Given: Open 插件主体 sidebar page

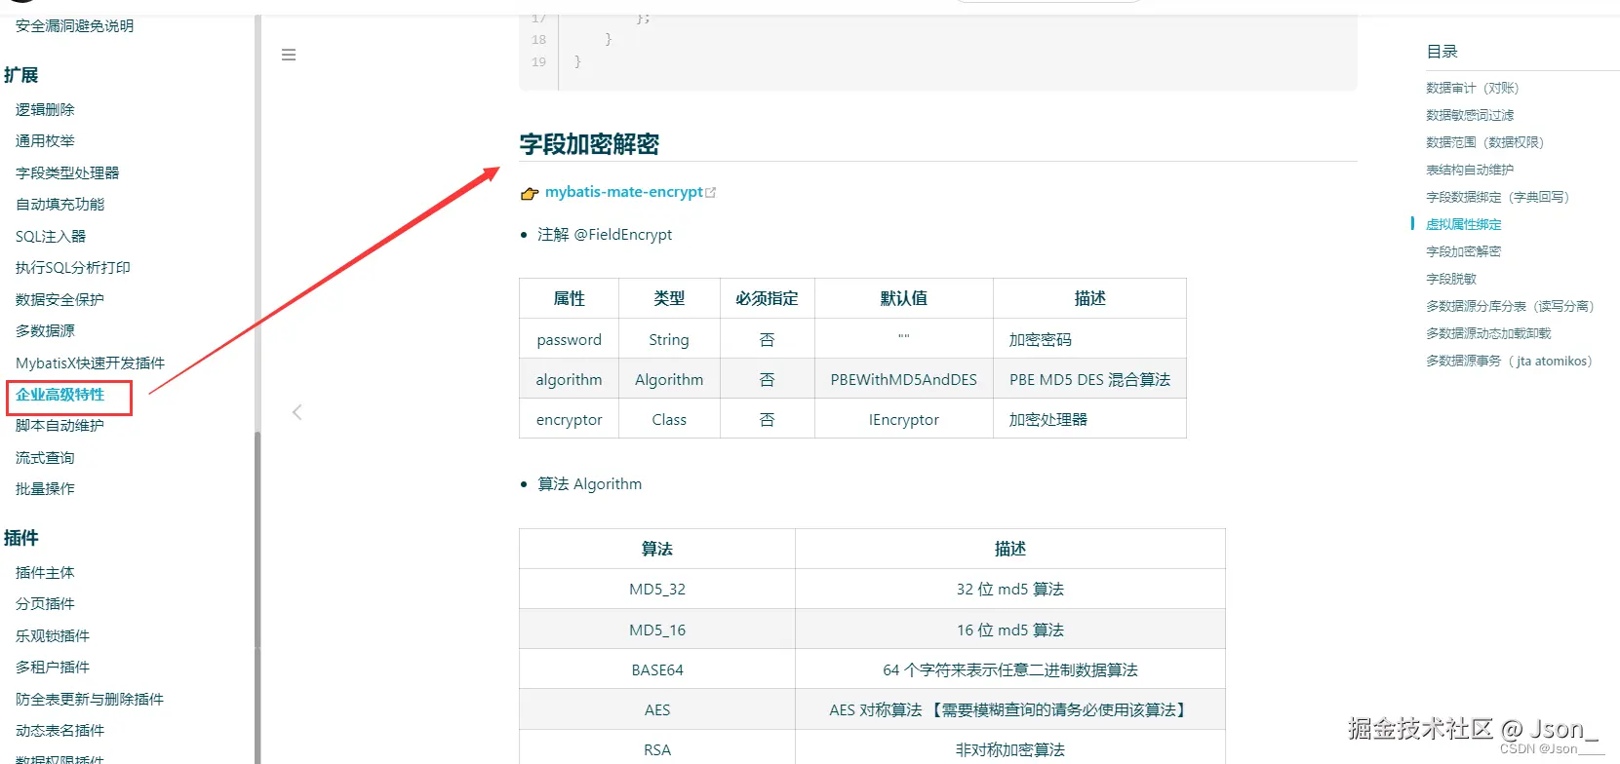Looking at the screenshot, I should (x=45, y=573).
